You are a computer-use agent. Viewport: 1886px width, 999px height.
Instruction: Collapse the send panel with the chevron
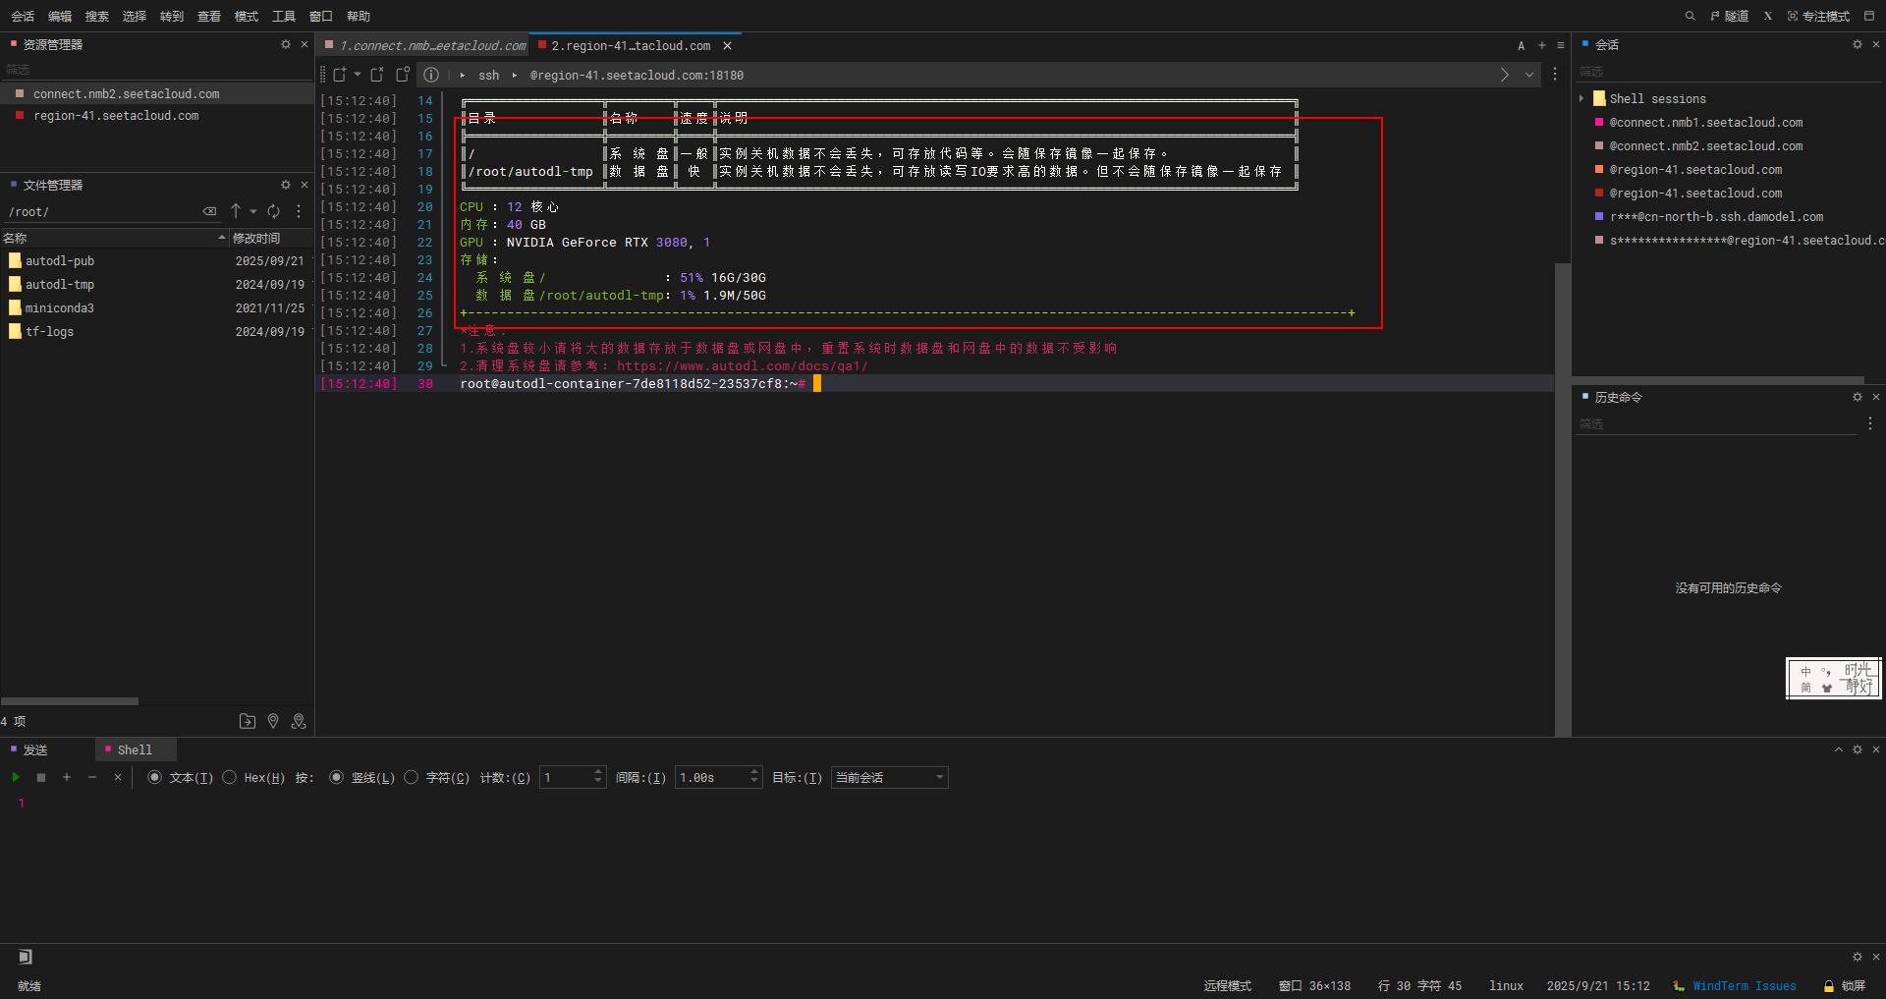1839,749
